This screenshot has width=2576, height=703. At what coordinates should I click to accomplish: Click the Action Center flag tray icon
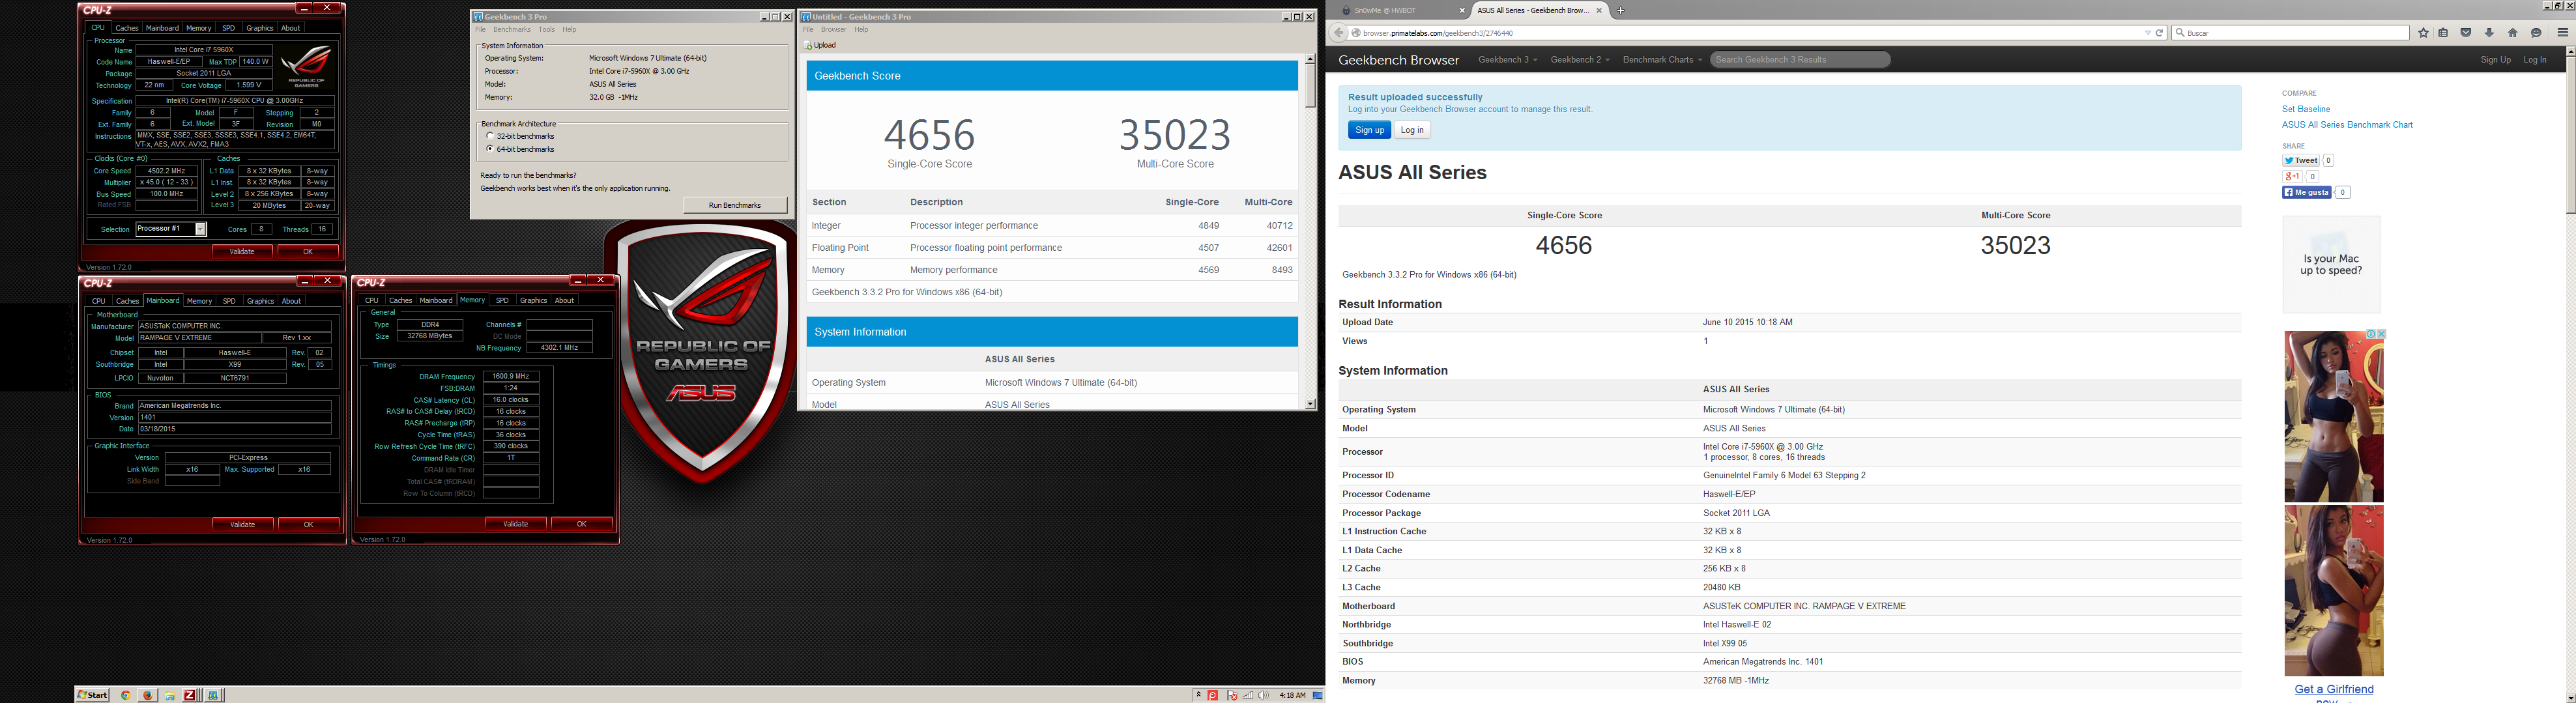coord(1232,695)
